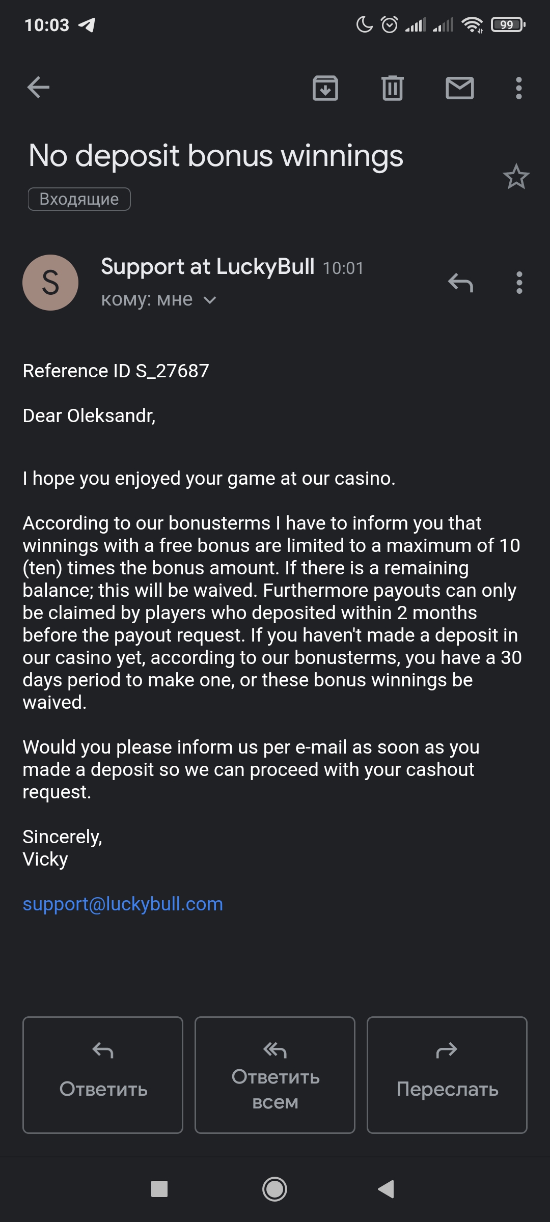Open message options next to reply arrow
The height and width of the screenshot is (1222, 550).
point(519,283)
